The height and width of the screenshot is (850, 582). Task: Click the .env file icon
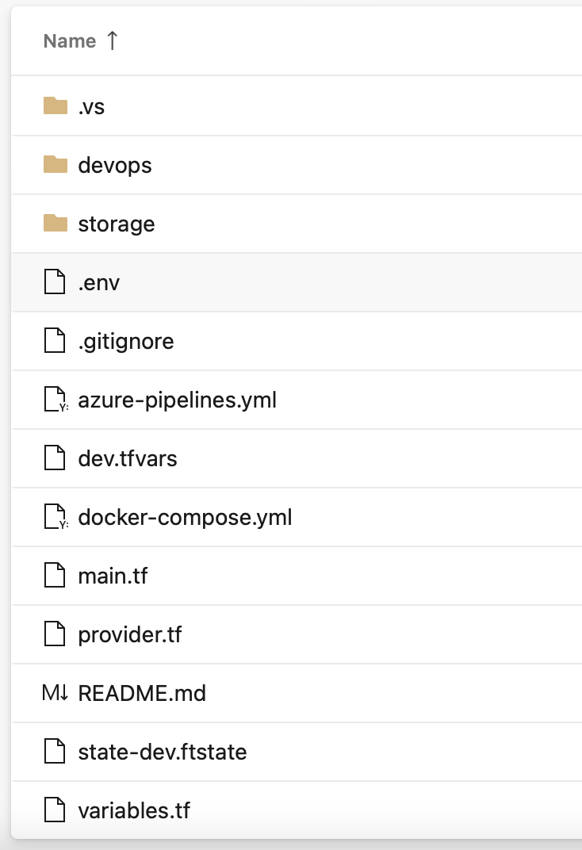click(54, 282)
